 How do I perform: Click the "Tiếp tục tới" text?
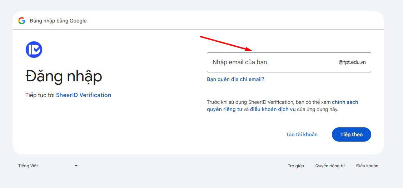point(40,95)
